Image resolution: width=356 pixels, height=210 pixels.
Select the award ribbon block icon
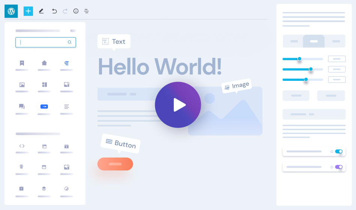click(x=21, y=167)
